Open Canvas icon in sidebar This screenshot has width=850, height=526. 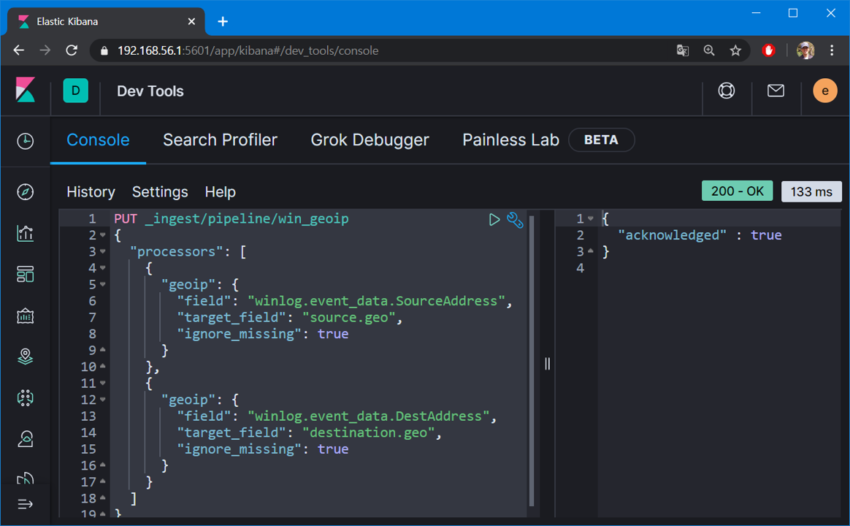25,316
